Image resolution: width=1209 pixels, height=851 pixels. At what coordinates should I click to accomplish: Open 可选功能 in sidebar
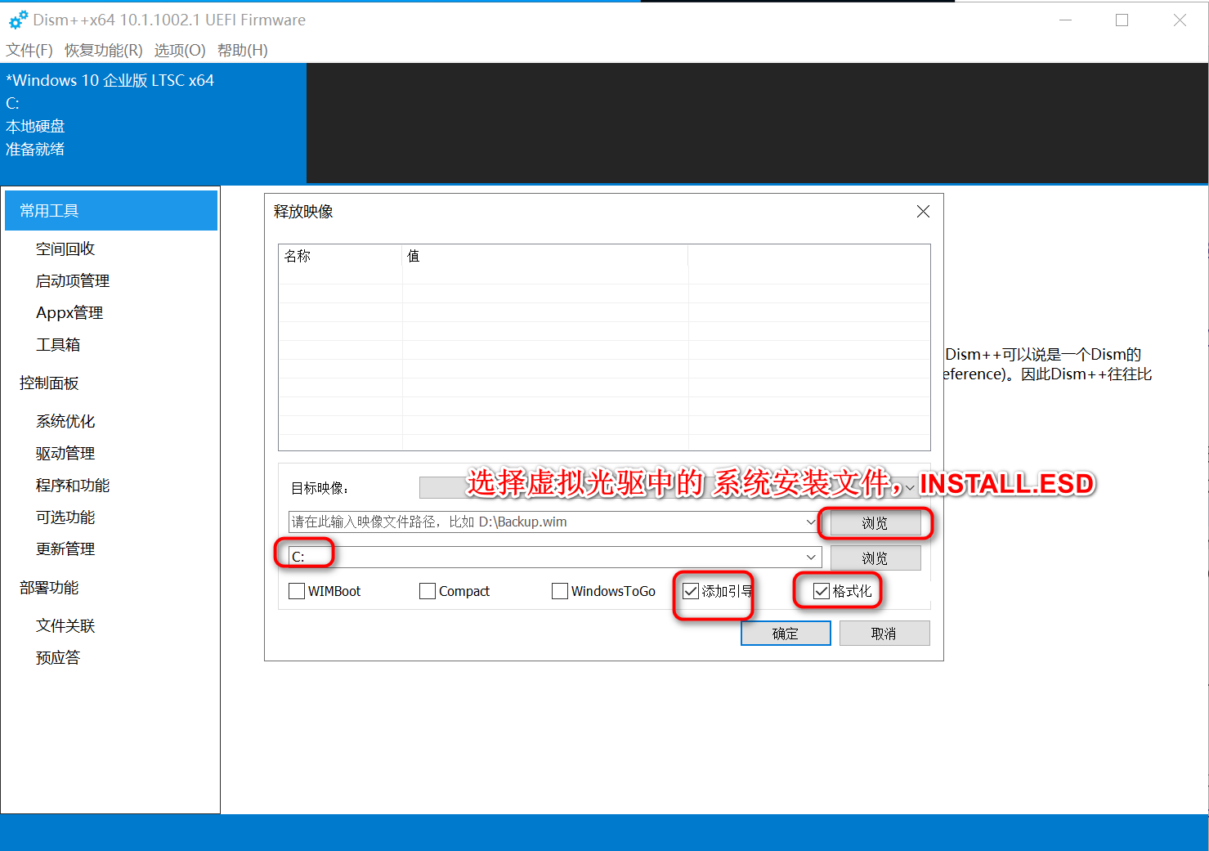(65, 517)
